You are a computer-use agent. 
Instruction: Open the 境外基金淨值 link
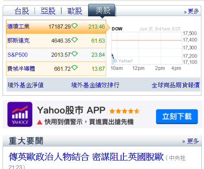tap(26, 85)
